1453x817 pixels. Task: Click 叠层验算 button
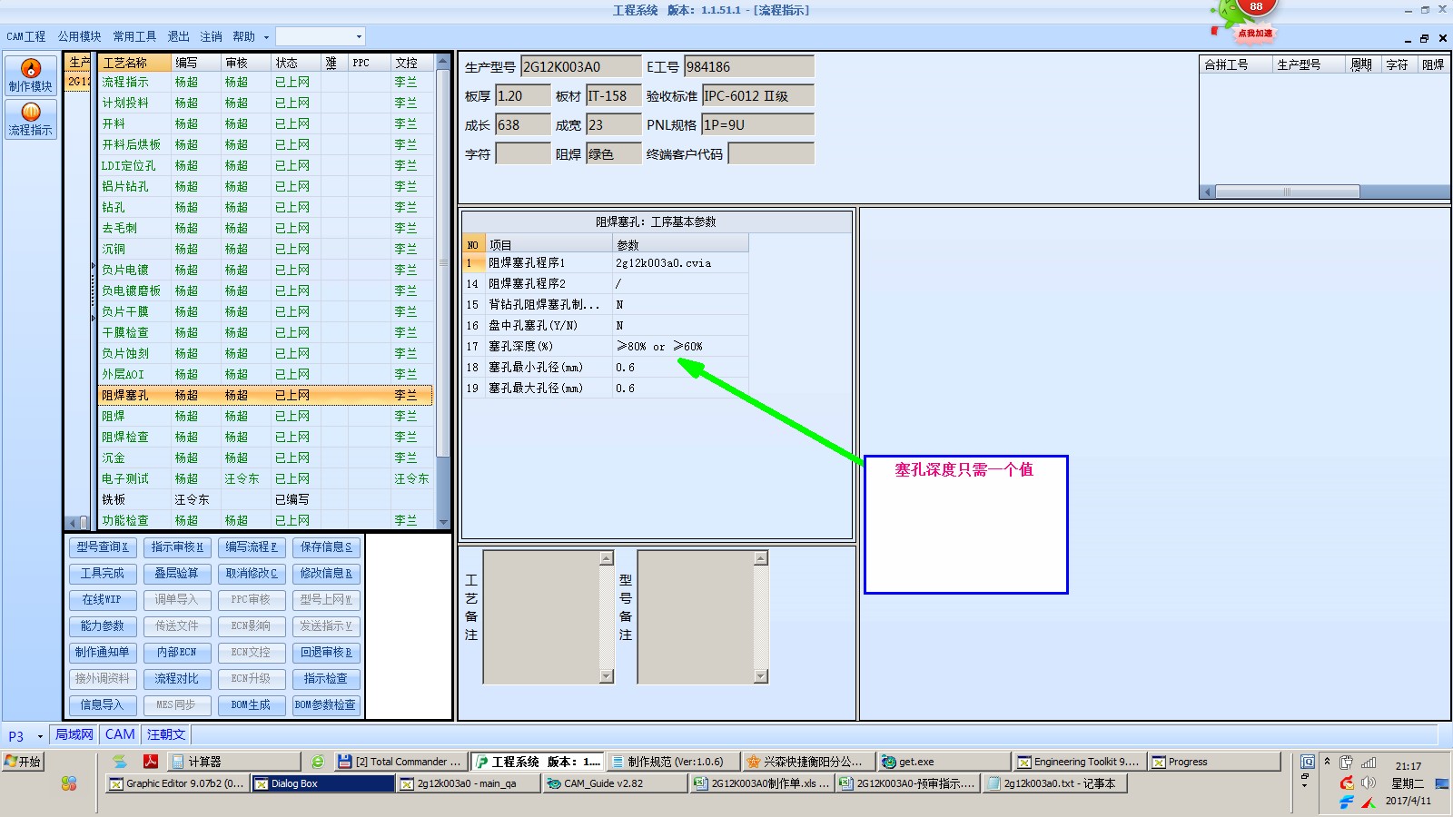click(177, 574)
